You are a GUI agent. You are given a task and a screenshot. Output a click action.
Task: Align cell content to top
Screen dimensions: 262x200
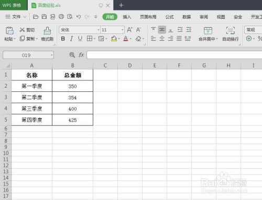(154, 30)
